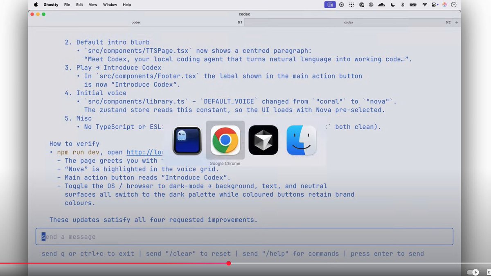Click the clock icon in menu bar
The image size is (491, 276).
(454, 4)
